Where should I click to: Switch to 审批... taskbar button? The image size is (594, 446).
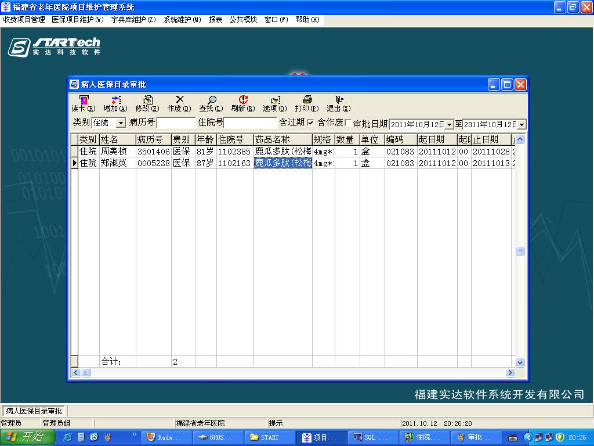(476, 437)
